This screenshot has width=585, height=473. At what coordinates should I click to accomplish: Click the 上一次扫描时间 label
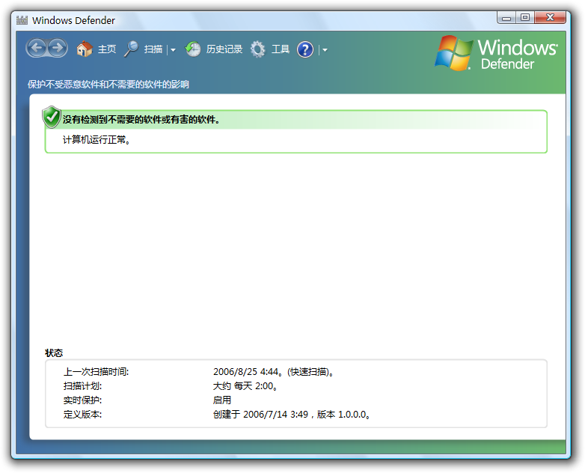tap(96, 372)
